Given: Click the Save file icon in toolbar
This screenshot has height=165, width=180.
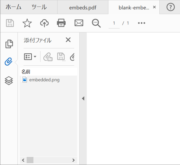Looking at the screenshot, I should (10, 23).
